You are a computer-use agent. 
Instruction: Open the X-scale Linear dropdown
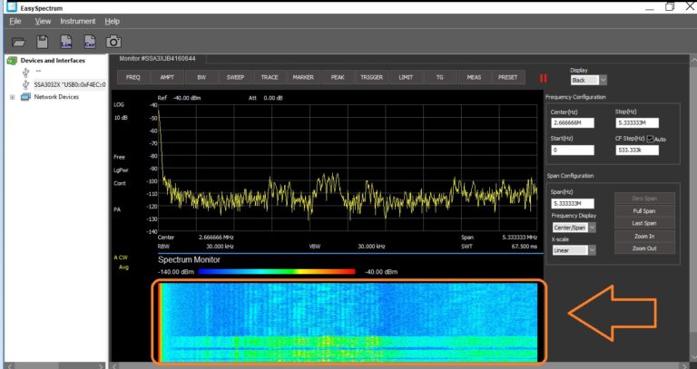(574, 250)
